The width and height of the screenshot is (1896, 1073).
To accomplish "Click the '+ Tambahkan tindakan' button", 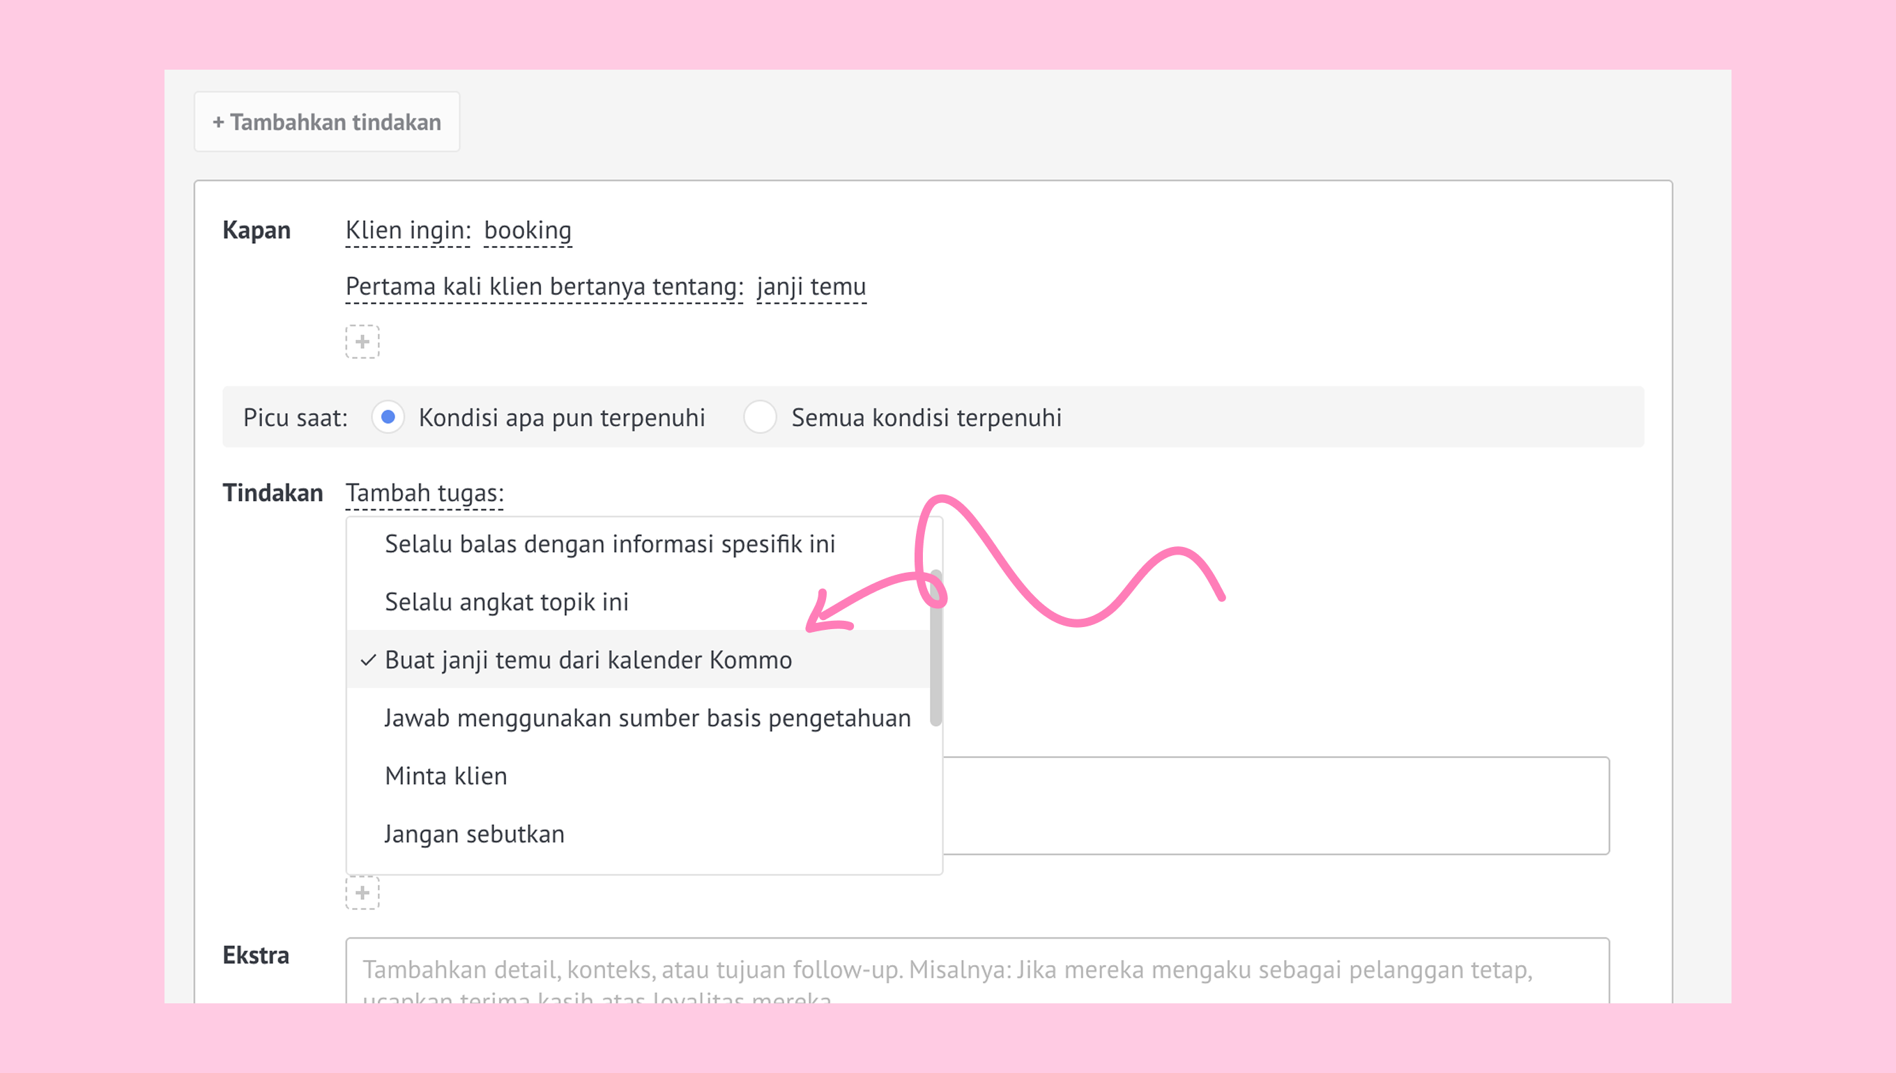I will point(326,122).
